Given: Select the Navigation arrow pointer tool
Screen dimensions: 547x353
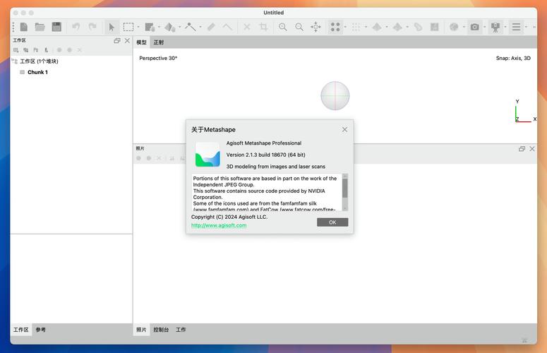Looking at the screenshot, I should (x=112, y=27).
